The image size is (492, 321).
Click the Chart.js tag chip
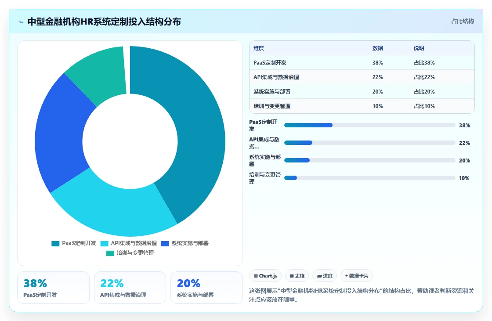[x=265, y=276]
